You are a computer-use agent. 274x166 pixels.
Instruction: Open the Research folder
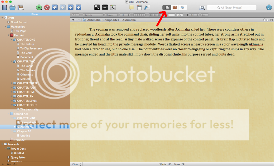(x=13, y=144)
